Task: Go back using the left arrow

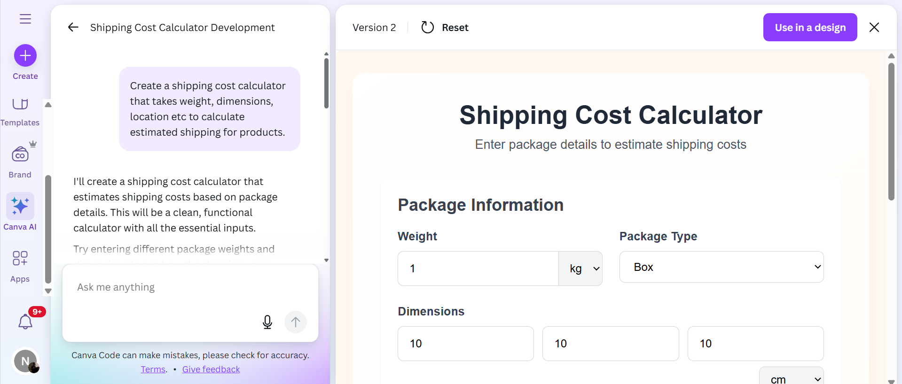Action: click(73, 27)
